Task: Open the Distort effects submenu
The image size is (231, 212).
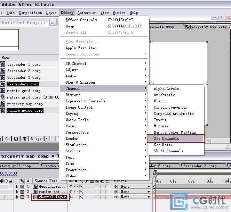Action: [x=104, y=95]
